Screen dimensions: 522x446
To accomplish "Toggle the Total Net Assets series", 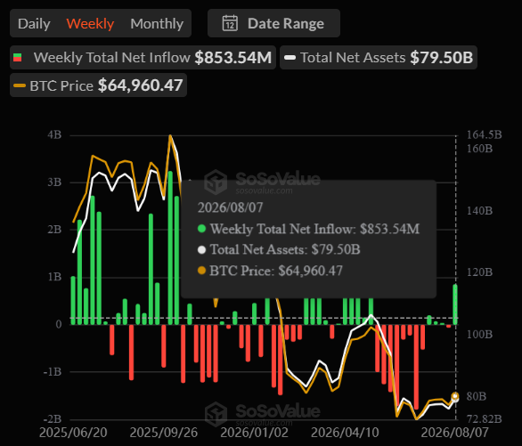I will [x=379, y=58].
